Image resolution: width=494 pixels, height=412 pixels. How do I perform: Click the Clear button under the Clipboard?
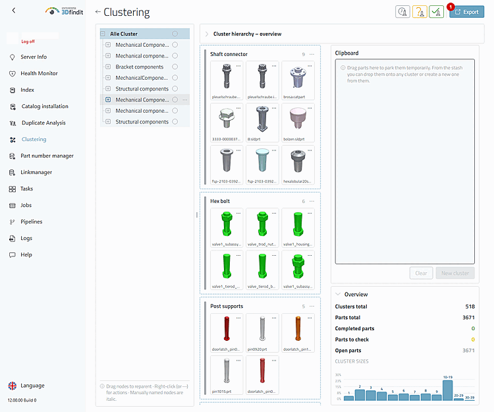point(422,273)
